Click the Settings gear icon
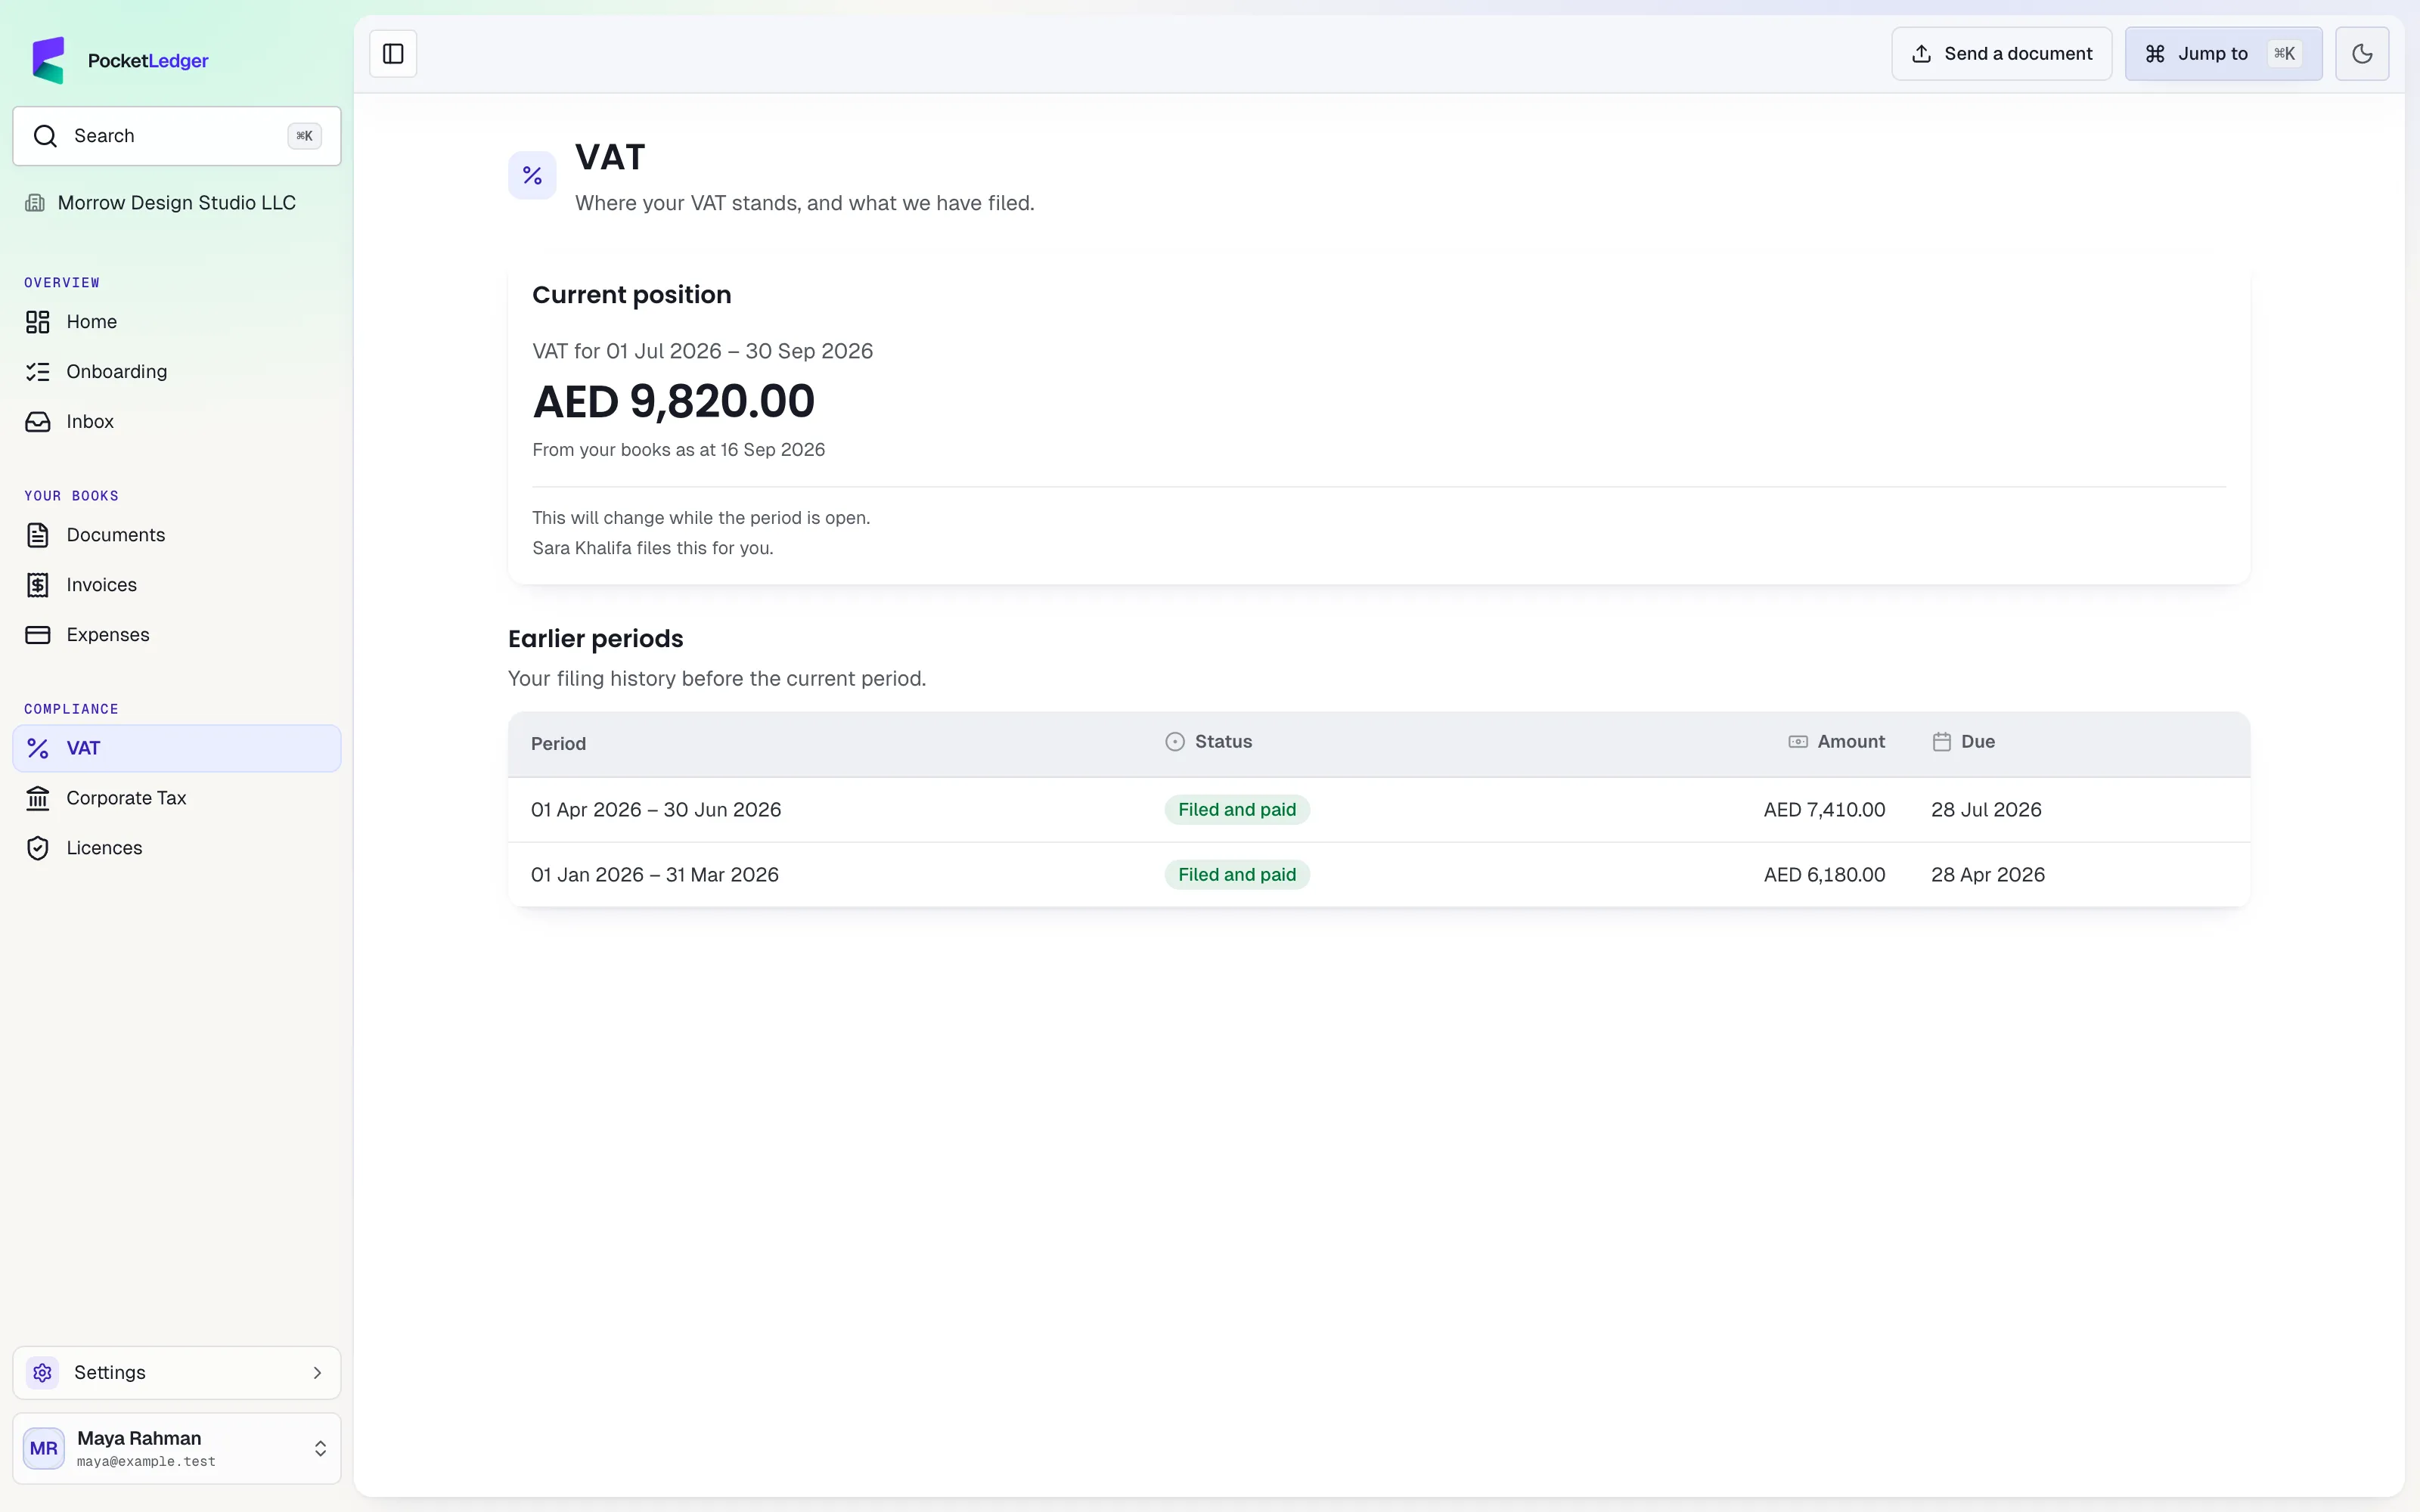The image size is (2420, 1512). [42, 1373]
